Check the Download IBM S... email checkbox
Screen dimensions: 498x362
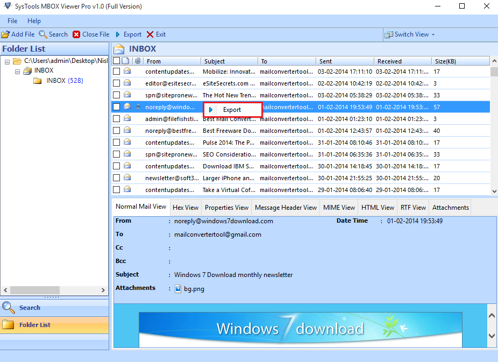(117, 166)
